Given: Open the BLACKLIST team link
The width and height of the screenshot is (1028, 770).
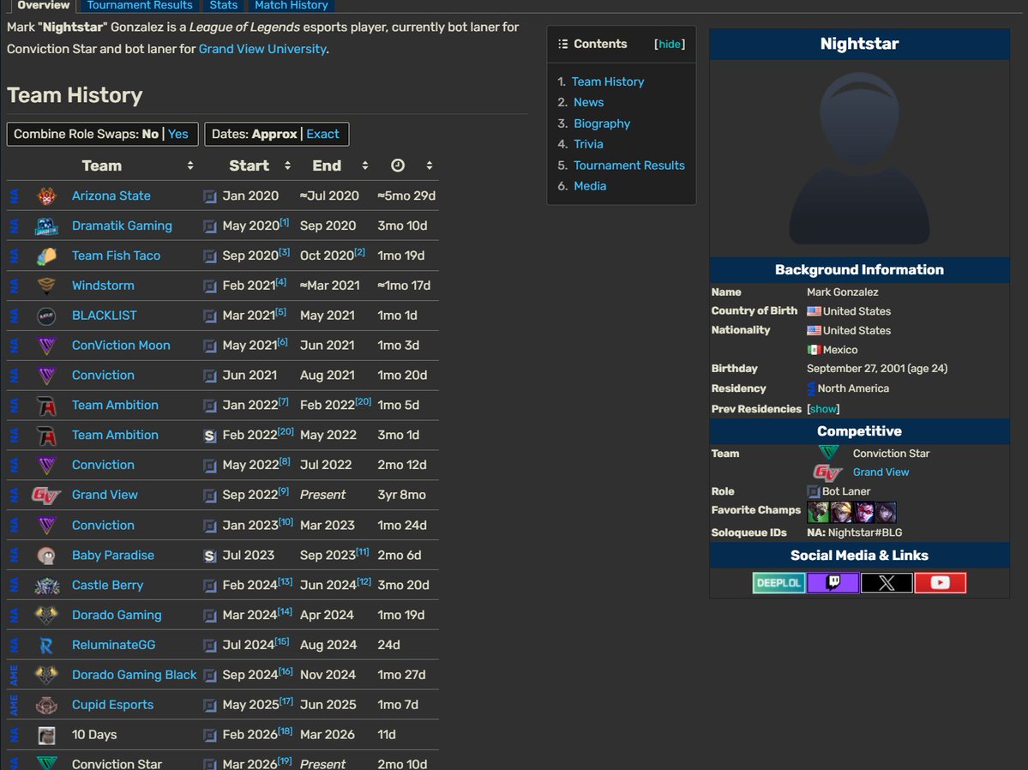Looking at the screenshot, I should point(105,316).
